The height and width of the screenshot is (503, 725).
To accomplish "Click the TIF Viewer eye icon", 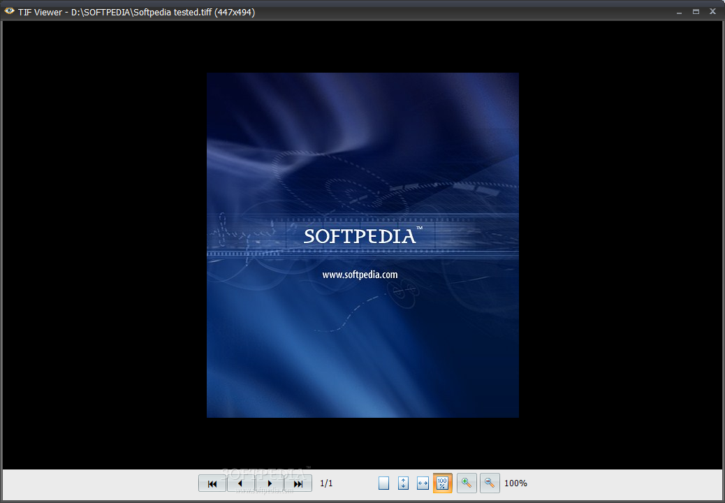I will (9, 11).
